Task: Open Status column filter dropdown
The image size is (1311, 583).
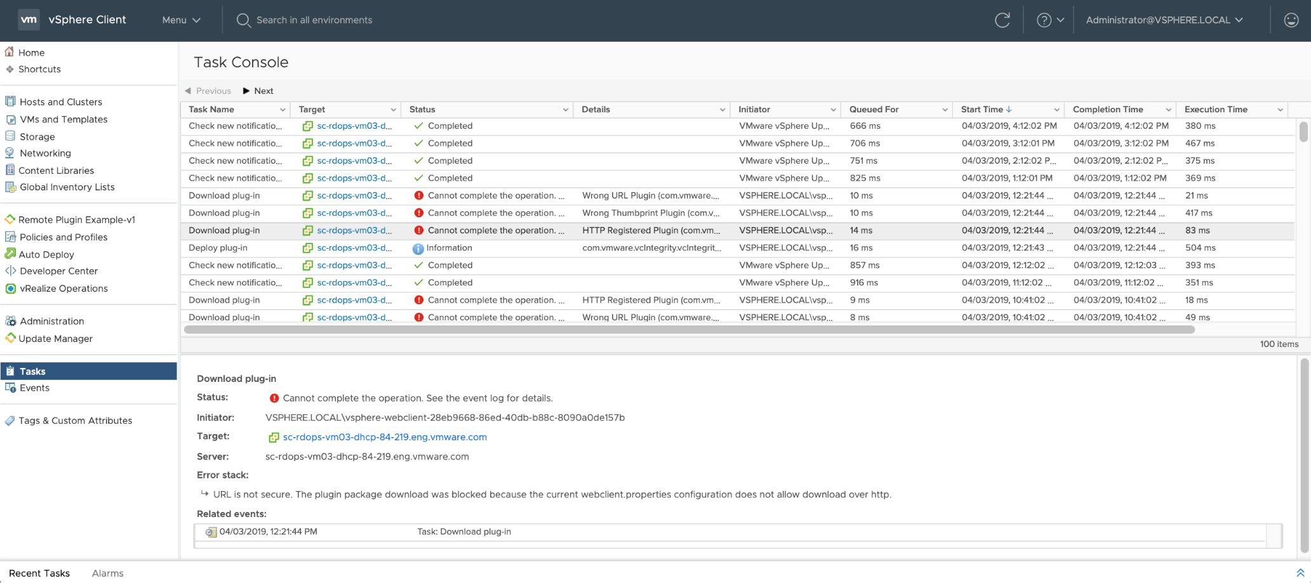Action: coord(565,110)
